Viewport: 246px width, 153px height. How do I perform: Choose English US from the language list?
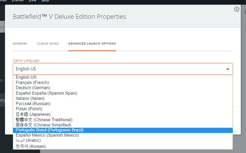pos(123,77)
